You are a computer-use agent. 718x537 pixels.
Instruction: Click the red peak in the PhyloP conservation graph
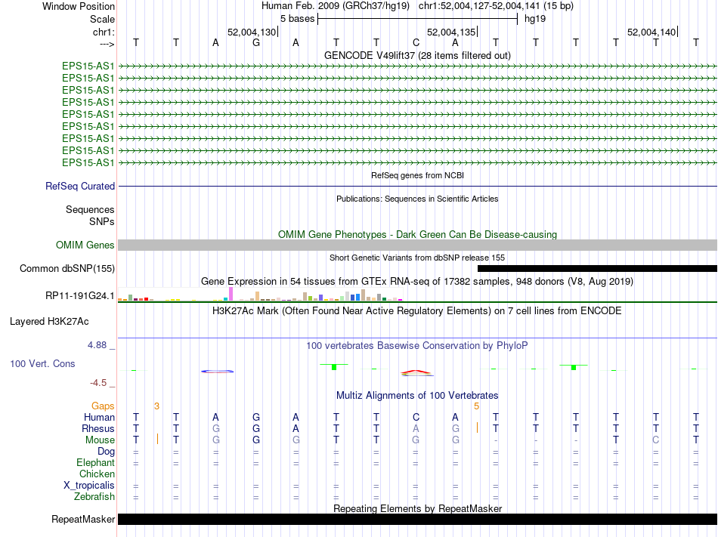tap(416, 372)
